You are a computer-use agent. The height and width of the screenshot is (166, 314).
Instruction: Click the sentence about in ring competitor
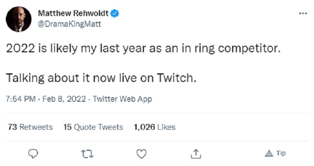pyautogui.click(x=143, y=49)
